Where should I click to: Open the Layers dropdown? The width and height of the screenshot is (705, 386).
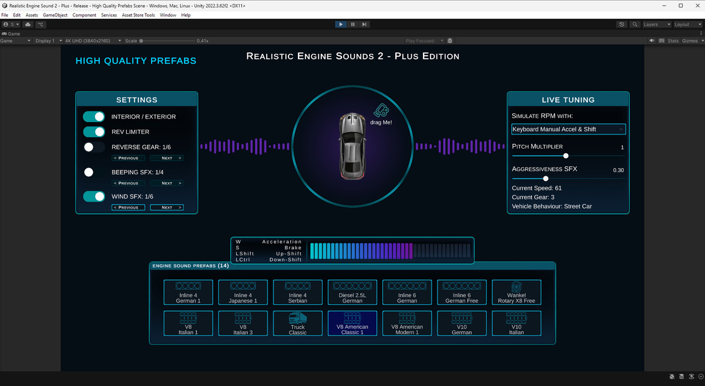click(656, 24)
